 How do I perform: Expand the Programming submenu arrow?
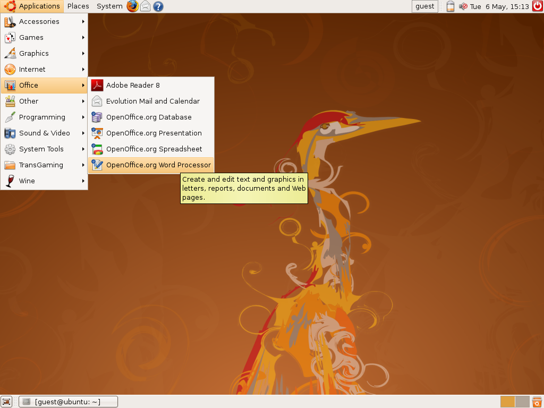[x=83, y=117]
